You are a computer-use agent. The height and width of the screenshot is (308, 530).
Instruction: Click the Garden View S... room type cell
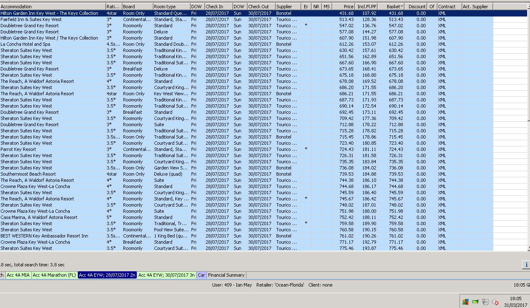171,168
